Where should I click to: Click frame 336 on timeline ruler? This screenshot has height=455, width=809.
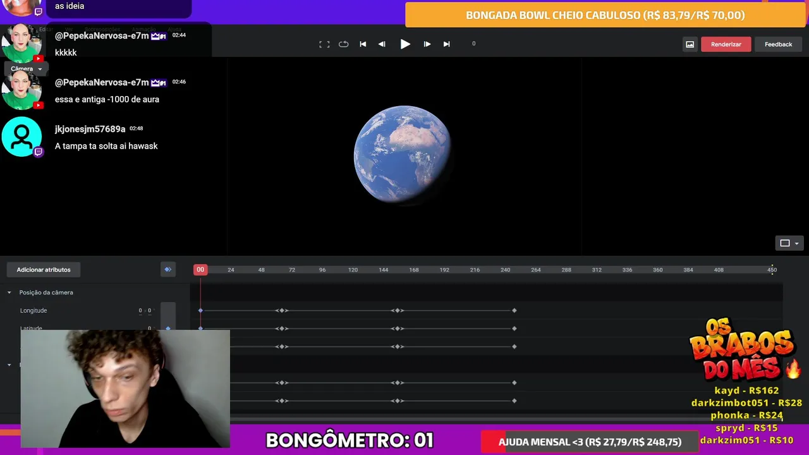coord(627,270)
